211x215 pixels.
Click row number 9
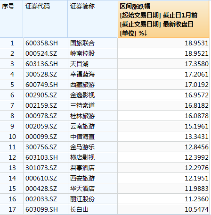12,126
